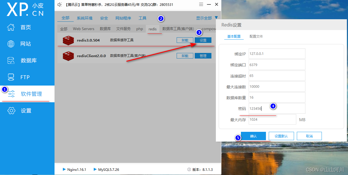This screenshot has height=175, width=348.
Task: Uninstall redisClient2.0.0 via 卸载 button
Action: (x=185, y=55)
